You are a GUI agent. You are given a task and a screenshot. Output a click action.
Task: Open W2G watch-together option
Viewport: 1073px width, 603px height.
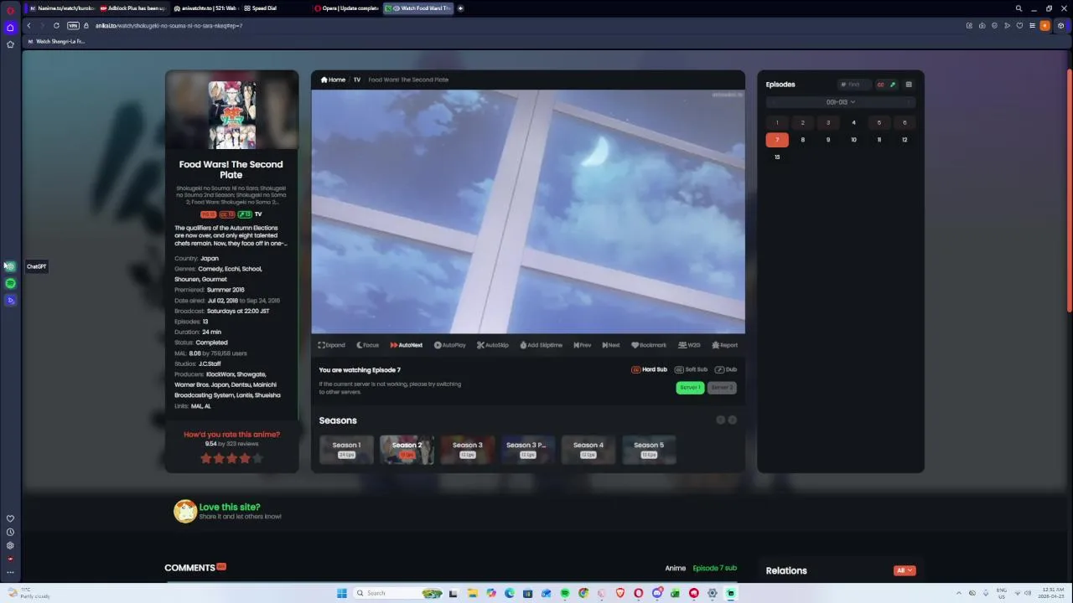click(689, 345)
